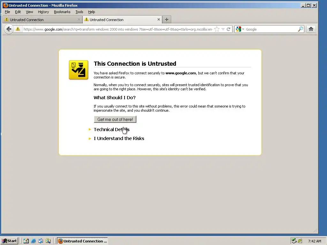Open the View menu
The height and width of the screenshot is (245, 327).
(29, 12)
